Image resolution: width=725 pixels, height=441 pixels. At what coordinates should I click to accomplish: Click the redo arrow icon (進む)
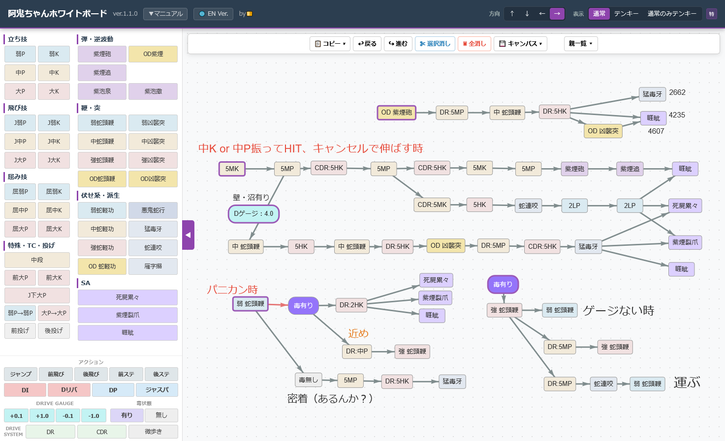[x=392, y=43]
